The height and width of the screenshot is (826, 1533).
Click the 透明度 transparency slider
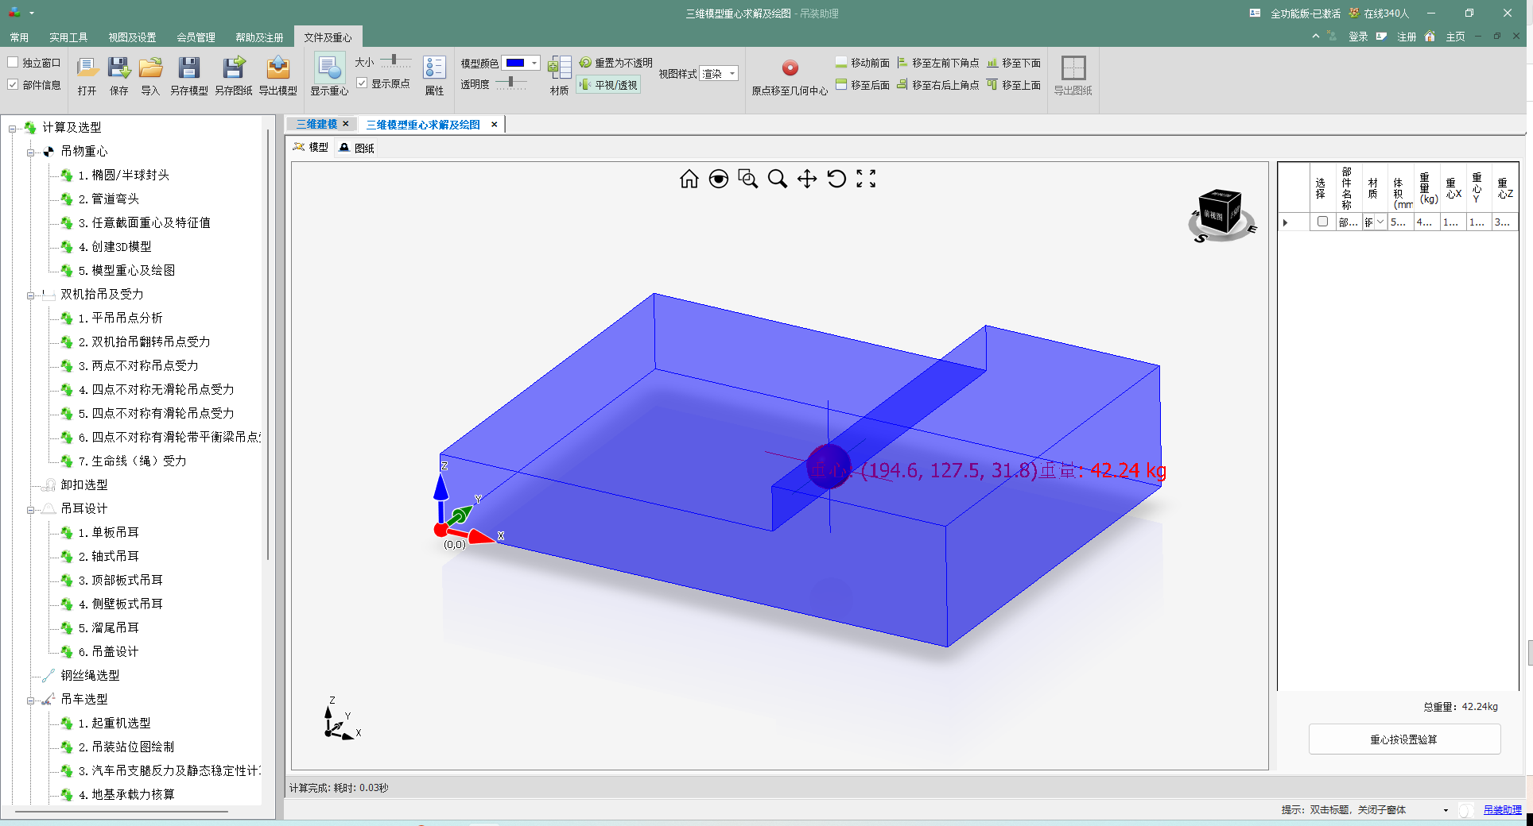pyautogui.click(x=510, y=83)
